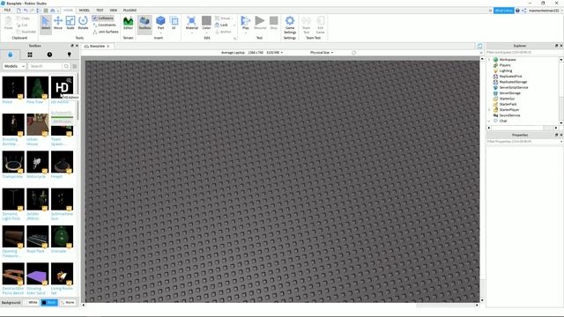This screenshot has height=317, width=564.
Task: Expand the Workspace tree node
Action: pyautogui.click(x=489, y=60)
